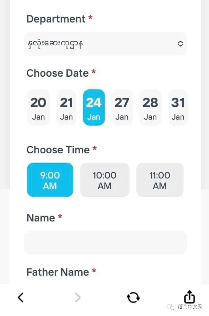Image resolution: width=209 pixels, height=316 pixels.
Task: Click the Choose Date label
Action: pyautogui.click(x=58, y=73)
